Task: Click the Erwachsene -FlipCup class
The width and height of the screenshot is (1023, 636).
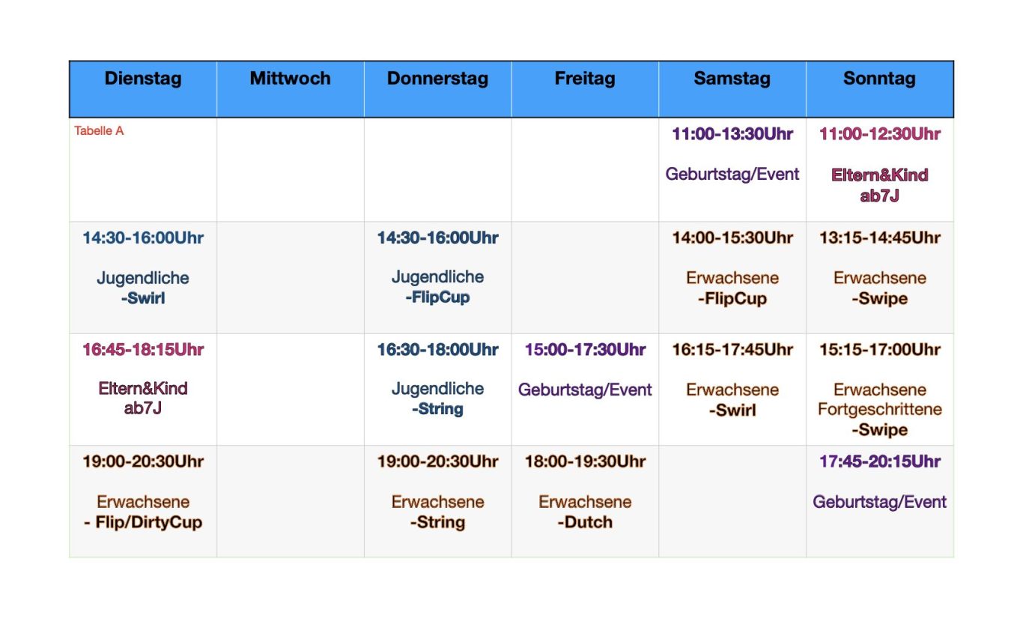Action: click(x=732, y=288)
